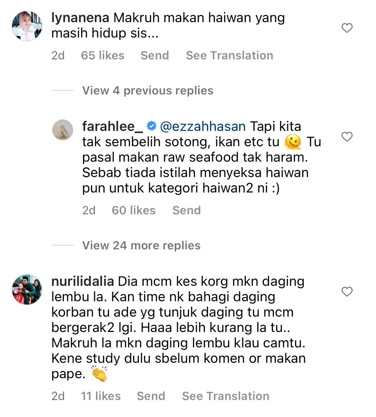Click Send under farahlee_'s reply

coord(186,210)
